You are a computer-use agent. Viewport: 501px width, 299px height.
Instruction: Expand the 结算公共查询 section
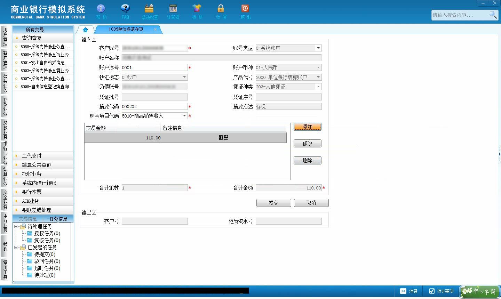pos(43,165)
